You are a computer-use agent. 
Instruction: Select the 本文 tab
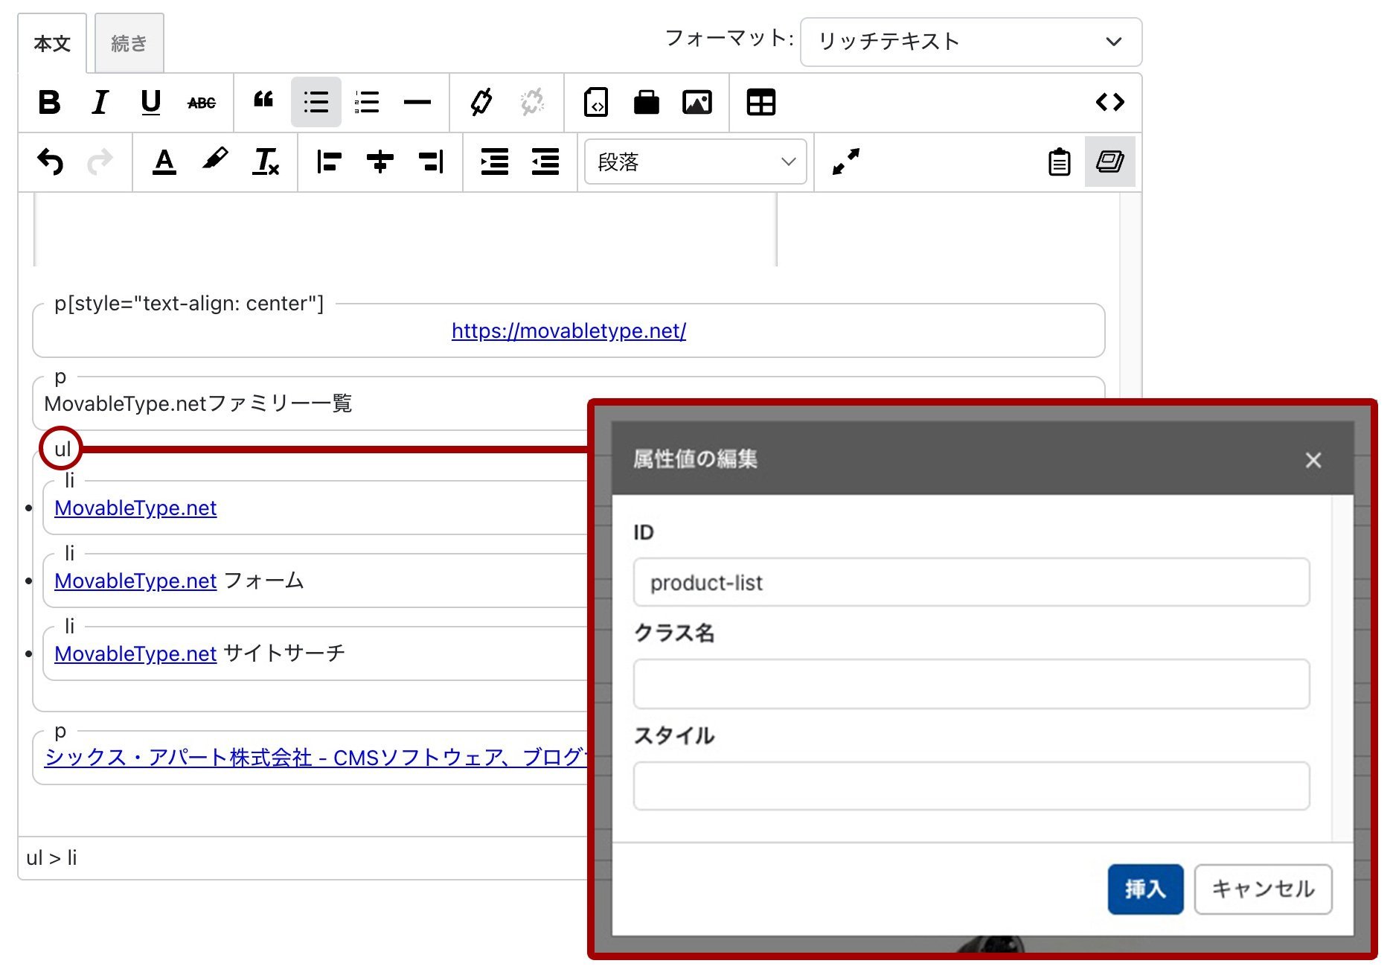coord(52,44)
